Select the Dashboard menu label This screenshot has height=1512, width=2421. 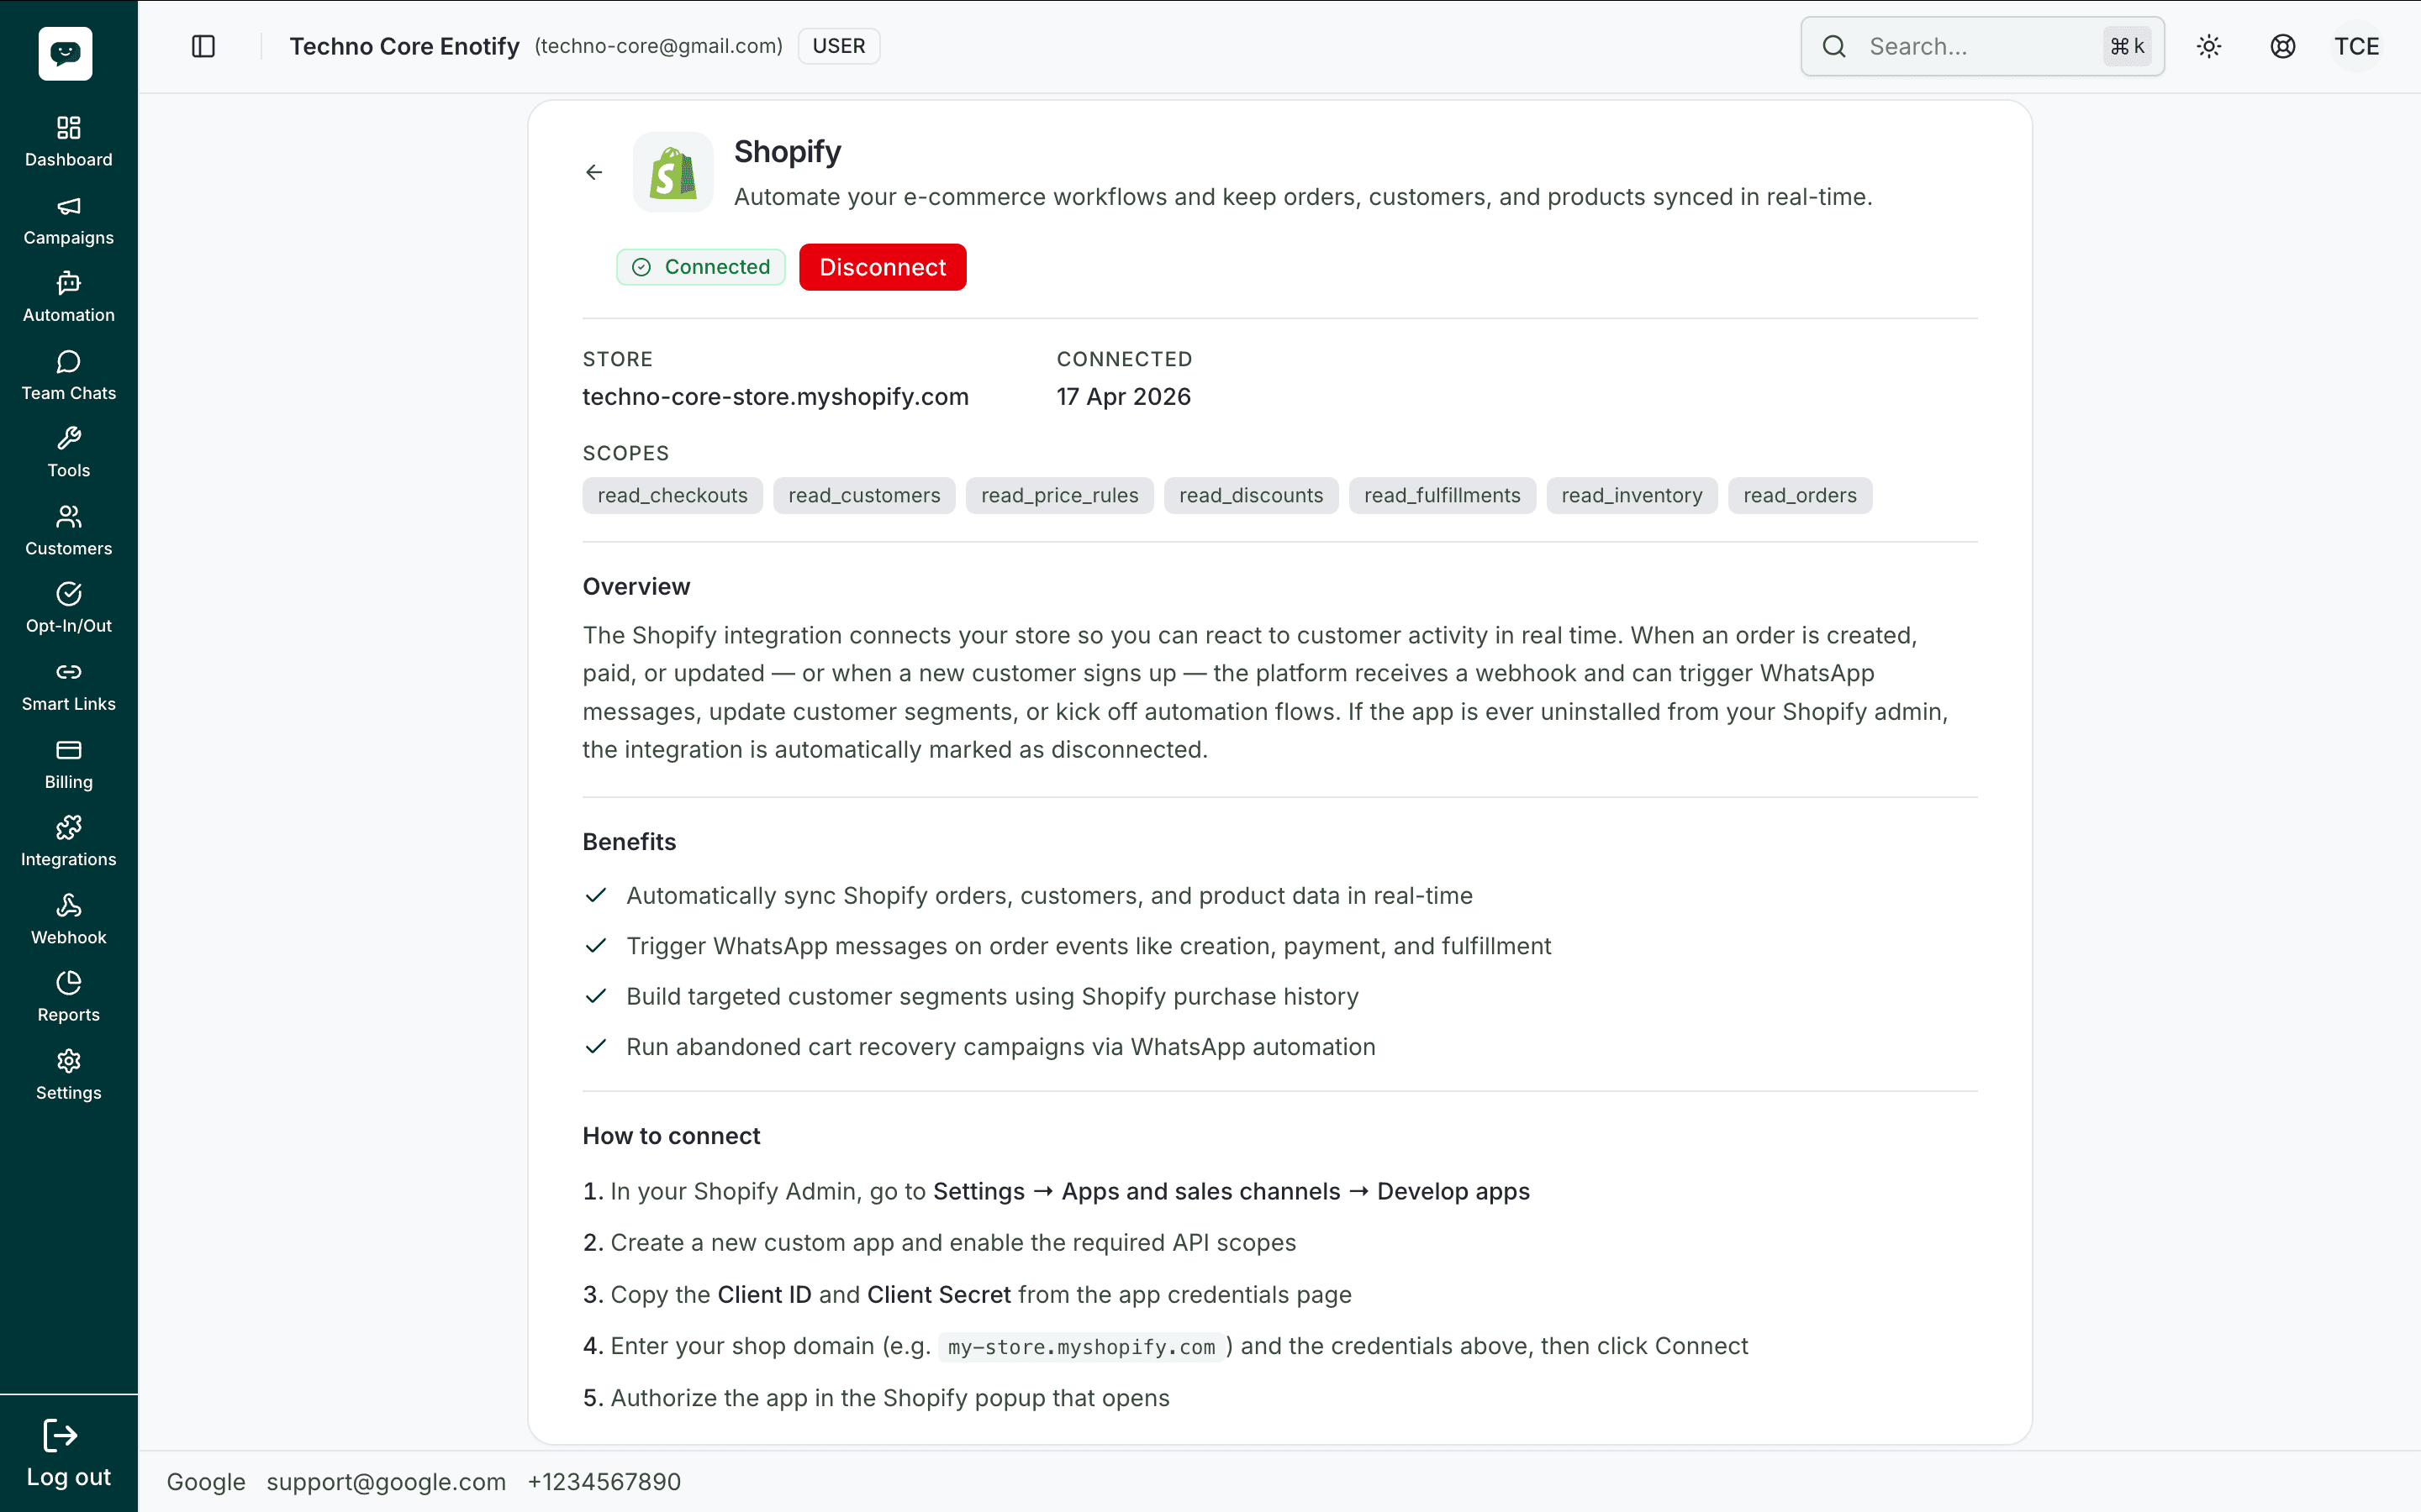click(68, 160)
